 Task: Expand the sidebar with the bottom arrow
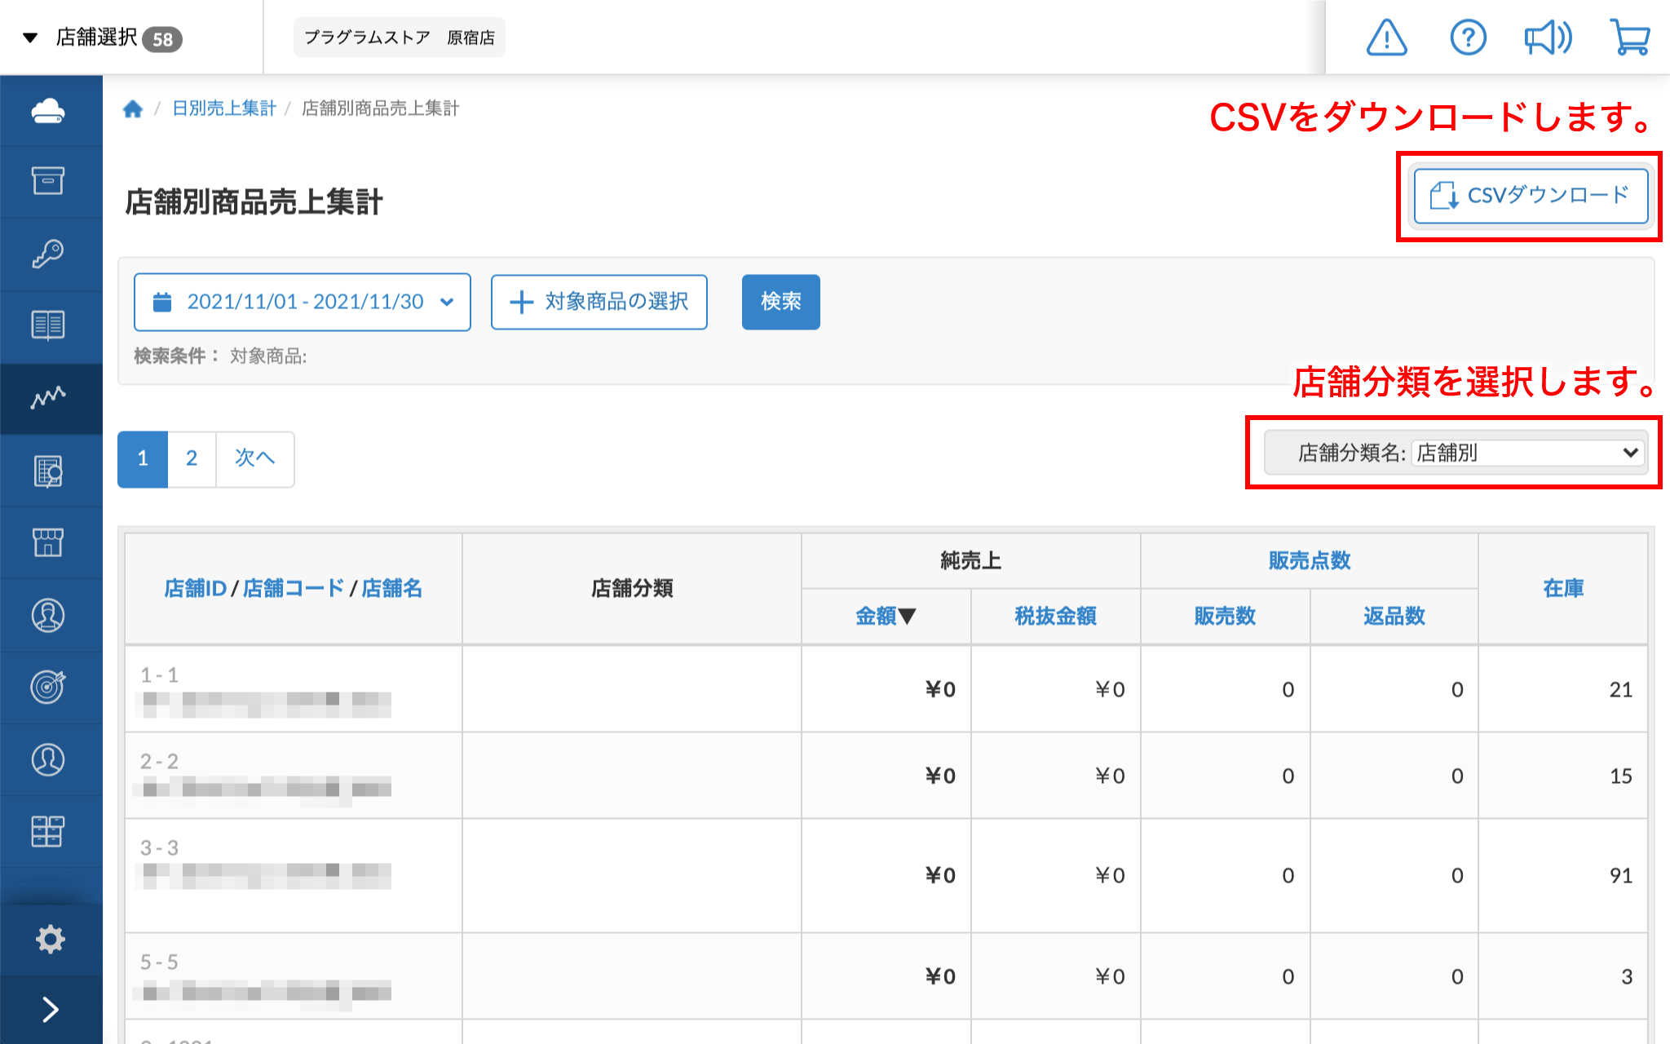(x=49, y=1010)
